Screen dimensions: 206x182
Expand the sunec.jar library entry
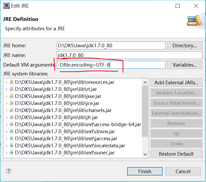pyautogui.click(x=6, y=153)
